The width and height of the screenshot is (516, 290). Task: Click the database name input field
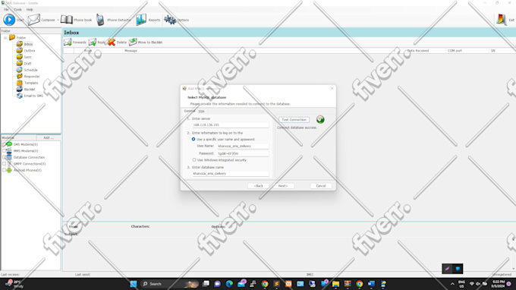[x=231, y=174]
